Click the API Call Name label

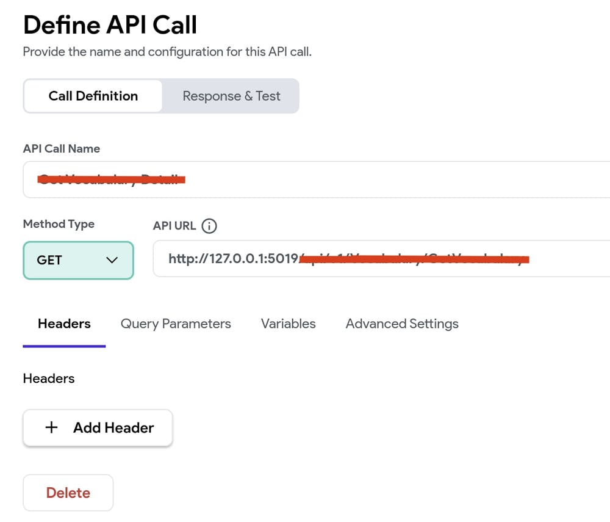61,148
